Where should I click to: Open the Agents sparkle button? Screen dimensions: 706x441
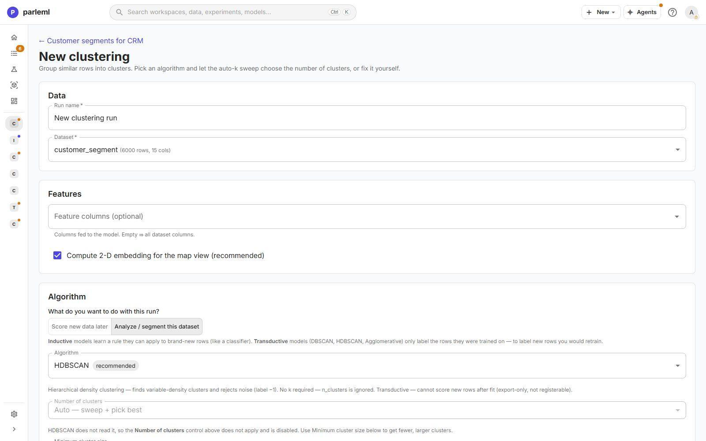point(642,12)
